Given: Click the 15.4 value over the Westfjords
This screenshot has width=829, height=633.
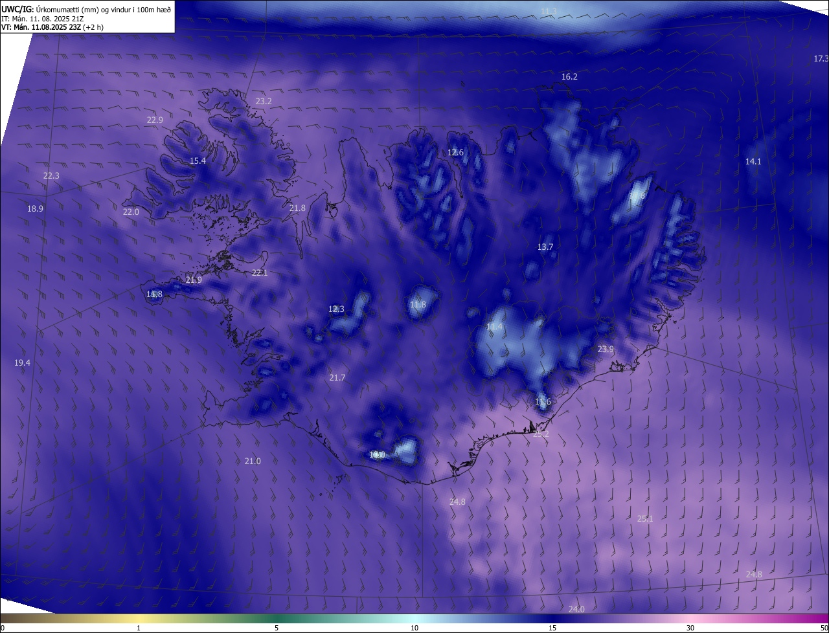Looking at the screenshot, I should pos(198,161).
